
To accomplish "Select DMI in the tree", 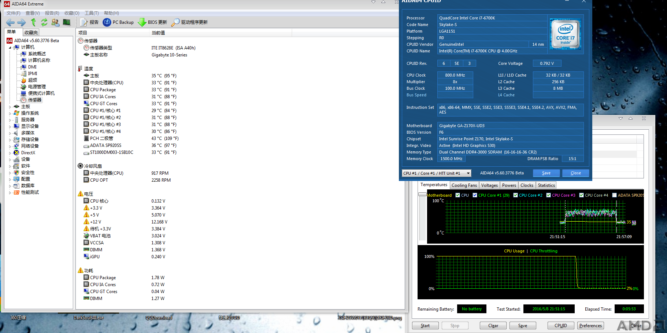I will 32,67.
